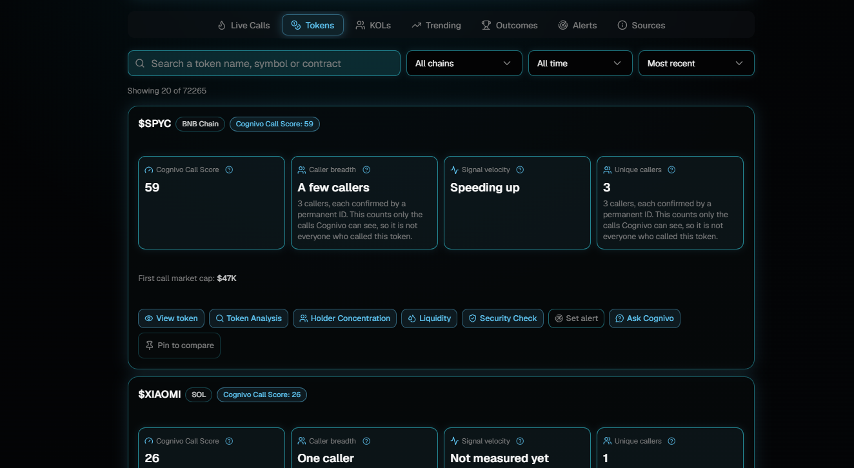Click people icon in $SPYC Unique callers card
854x468 pixels.
pos(608,170)
